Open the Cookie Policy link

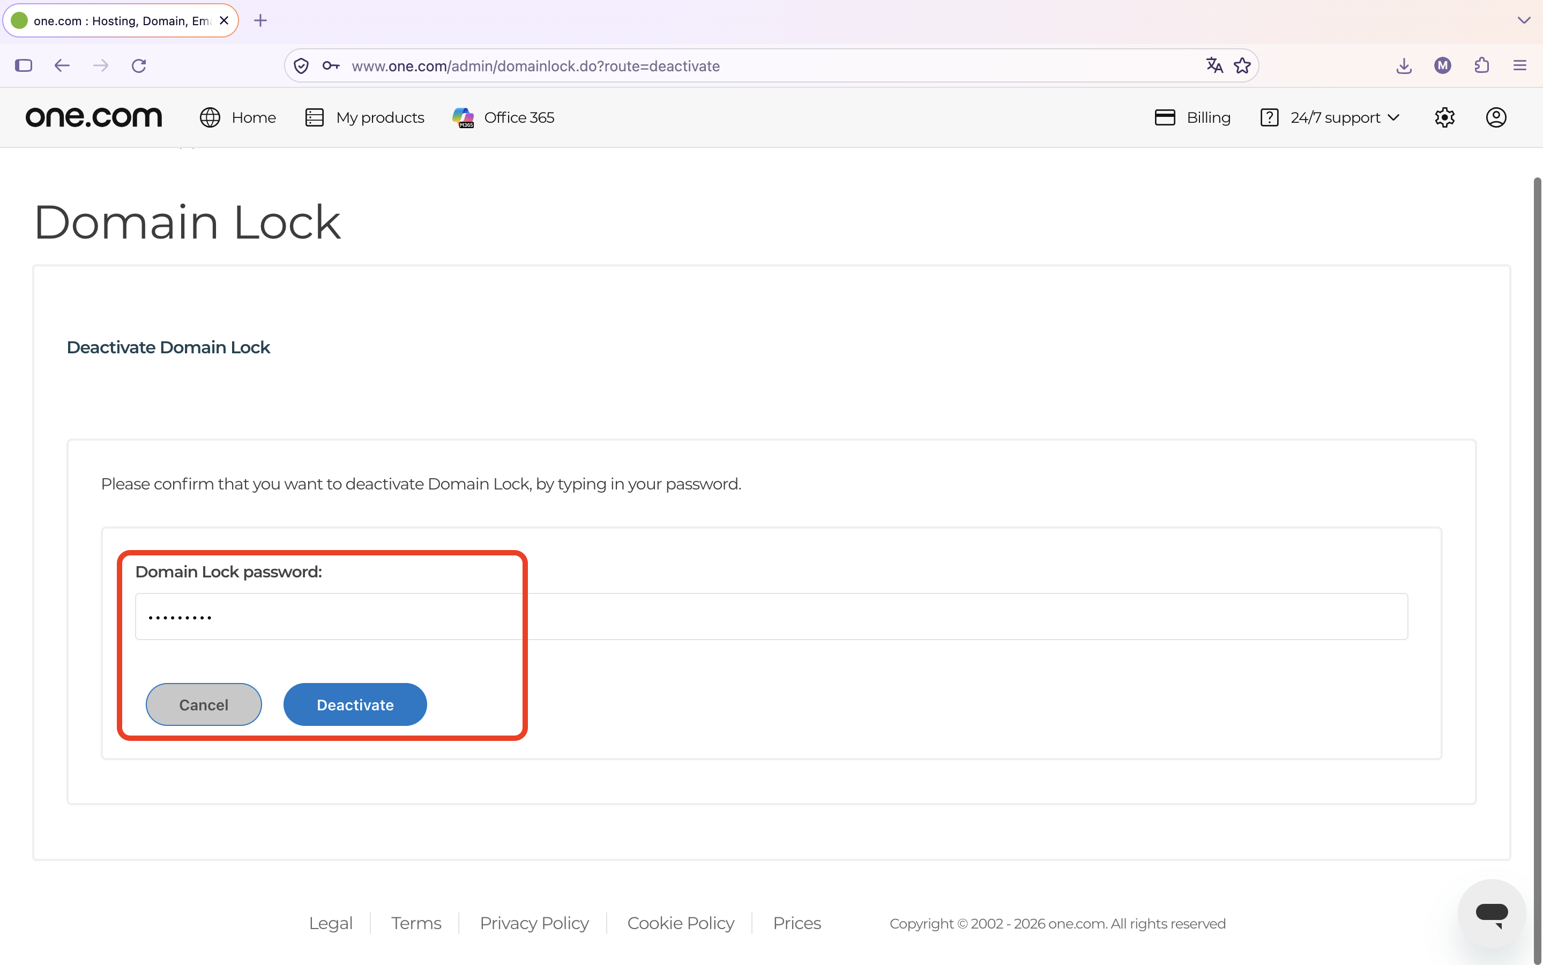681,923
